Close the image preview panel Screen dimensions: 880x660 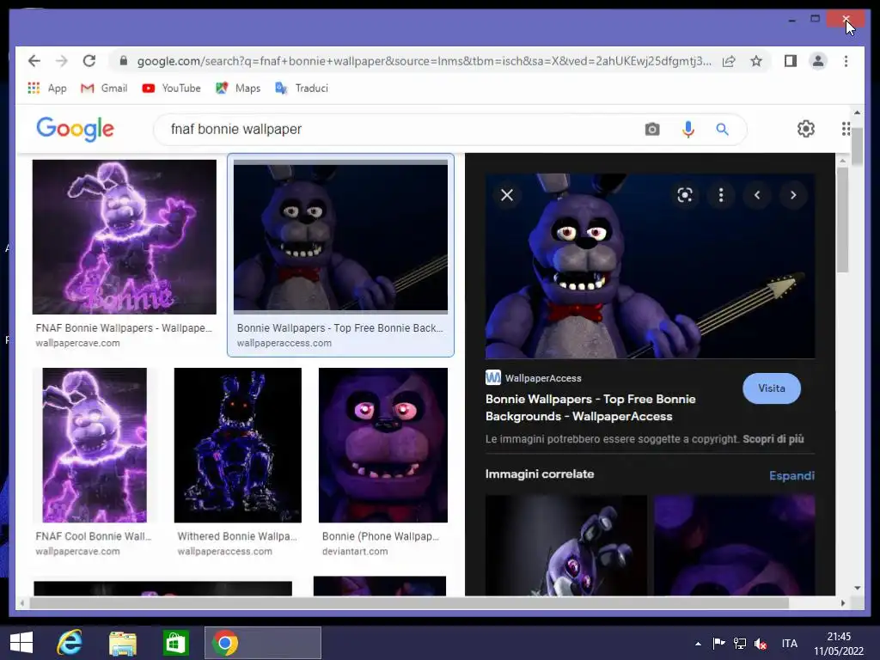pos(507,195)
